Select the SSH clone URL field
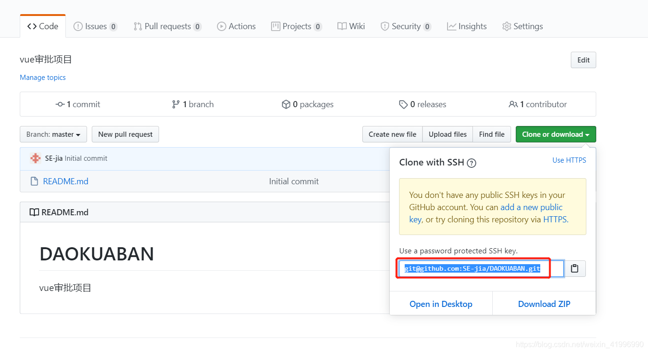 [481, 269]
